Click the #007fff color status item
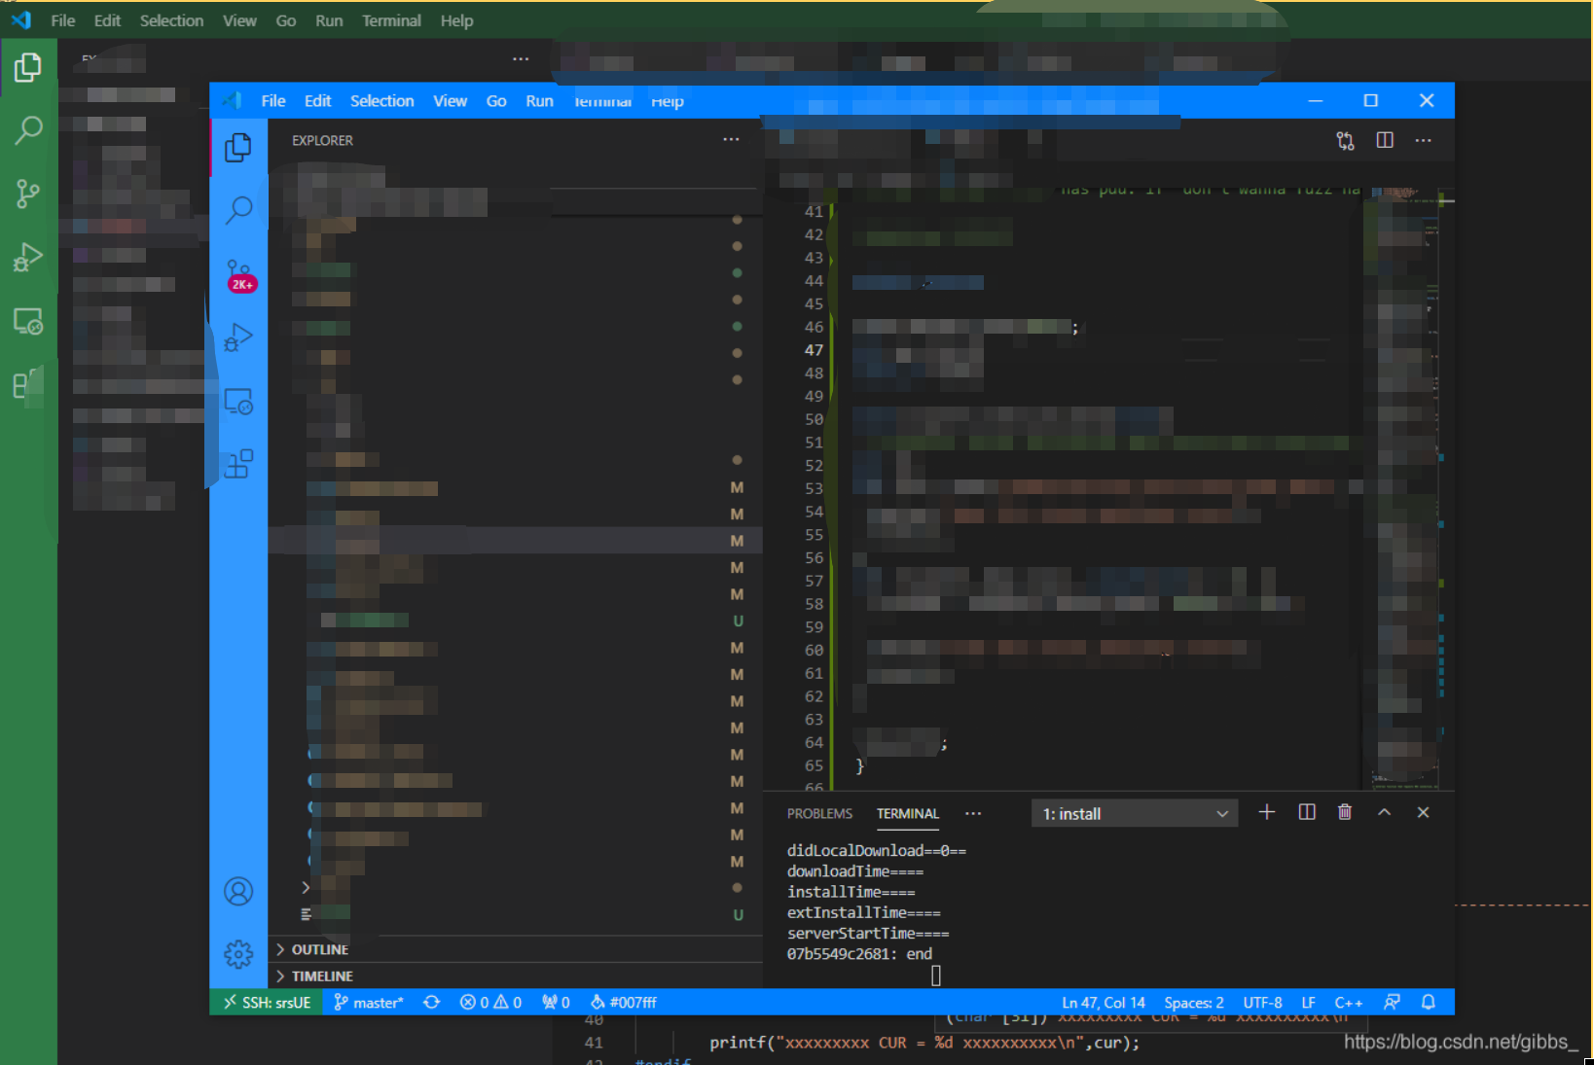 (623, 1002)
